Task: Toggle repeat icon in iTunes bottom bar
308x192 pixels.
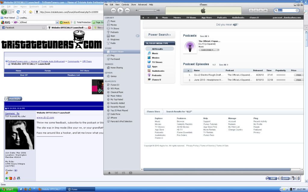Action: 123,173
